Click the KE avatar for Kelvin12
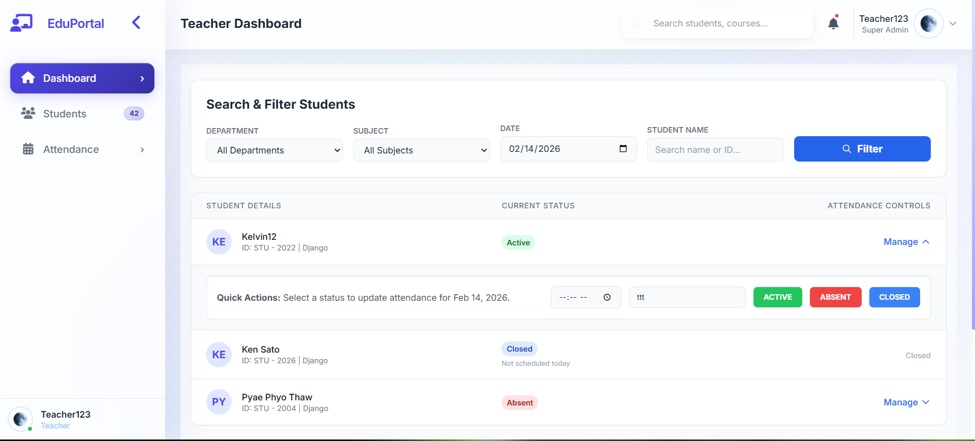This screenshot has width=975, height=441. [x=219, y=242]
